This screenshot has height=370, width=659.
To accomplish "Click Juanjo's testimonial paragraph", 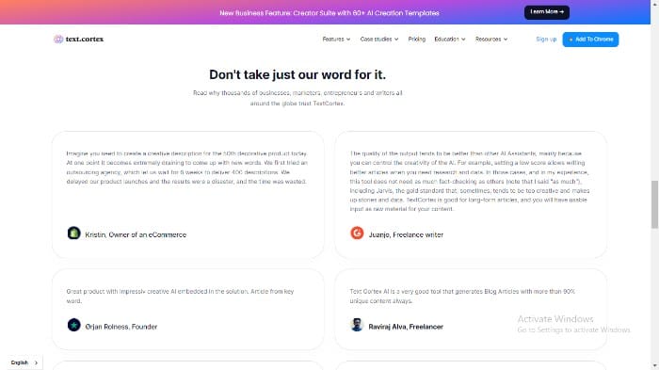I will click(x=470, y=181).
